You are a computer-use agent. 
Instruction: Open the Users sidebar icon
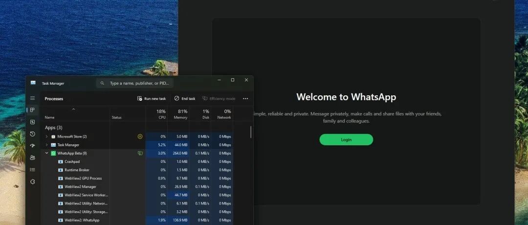coord(32,157)
